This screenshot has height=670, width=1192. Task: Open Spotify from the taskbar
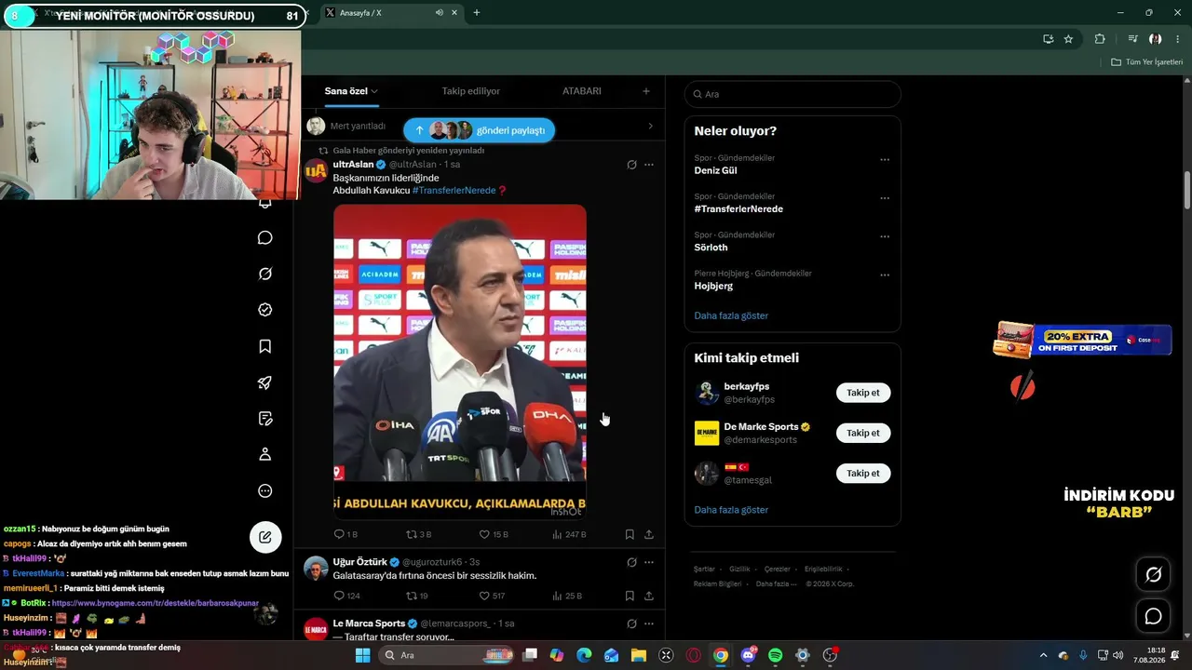[776, 655]
